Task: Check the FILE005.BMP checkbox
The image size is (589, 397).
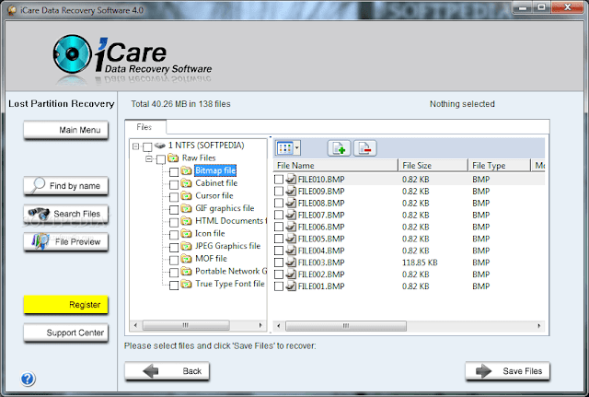Action: (279, 239)
